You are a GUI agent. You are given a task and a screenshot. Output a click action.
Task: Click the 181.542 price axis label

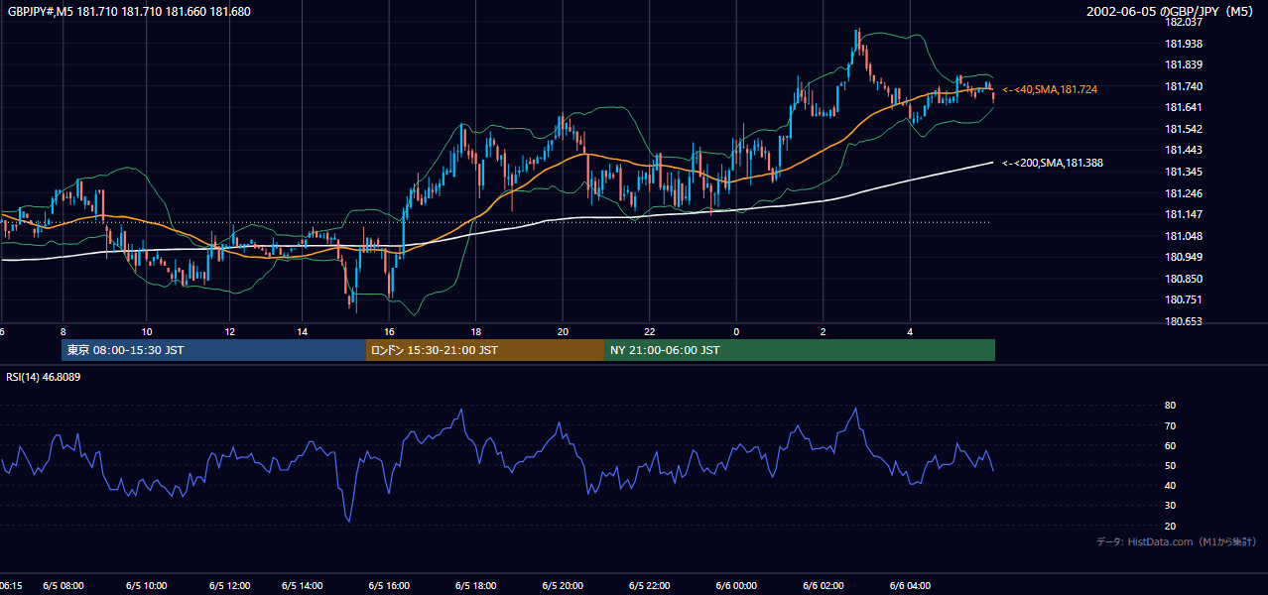[1183, 129]
